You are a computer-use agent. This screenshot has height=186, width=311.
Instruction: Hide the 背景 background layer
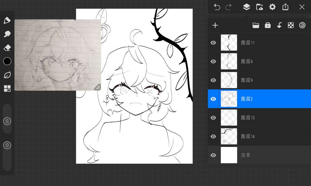(x=213, y=155)
